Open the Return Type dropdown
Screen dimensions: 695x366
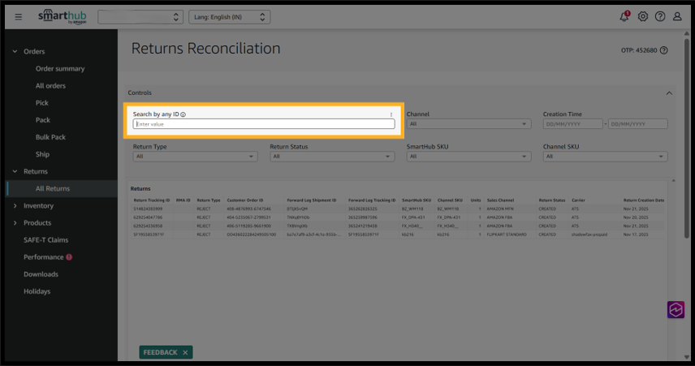(195, 156)
